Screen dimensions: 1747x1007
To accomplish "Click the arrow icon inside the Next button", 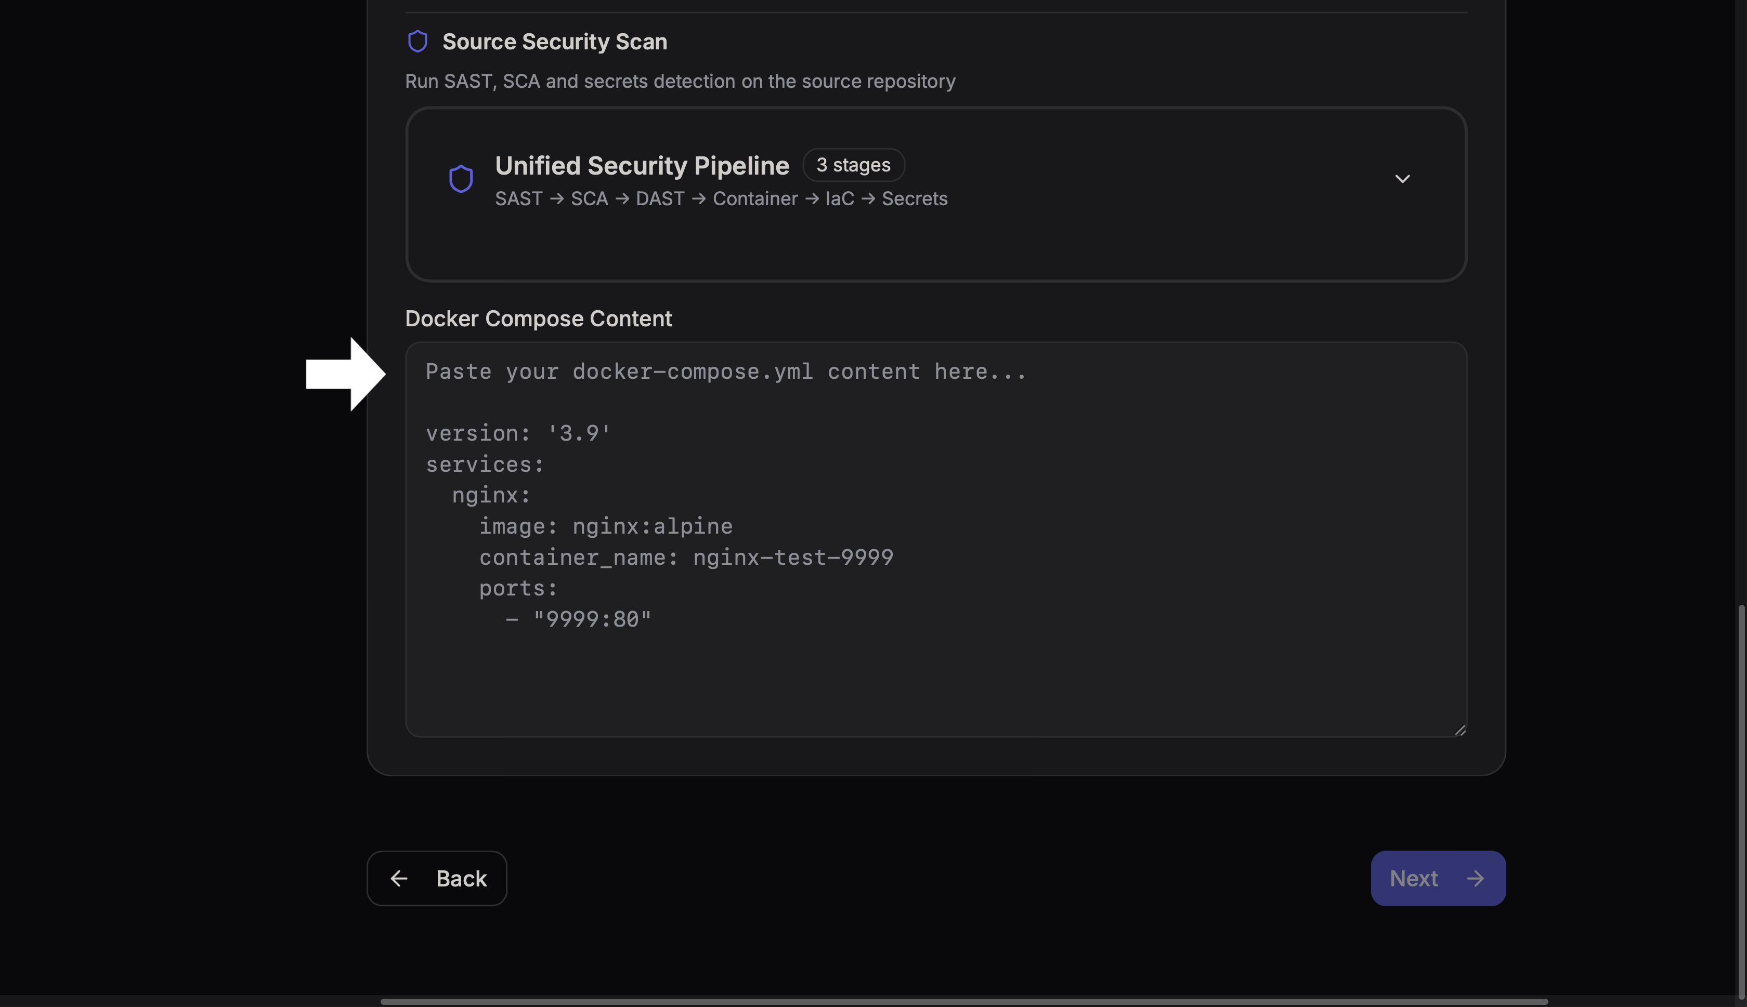I will pyautogui.click(x=1475, y=878).
